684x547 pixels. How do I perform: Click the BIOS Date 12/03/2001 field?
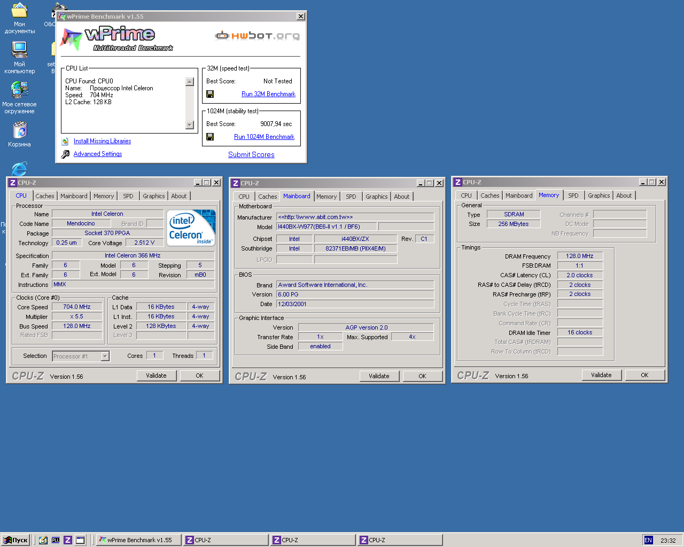tap(355, 304)
